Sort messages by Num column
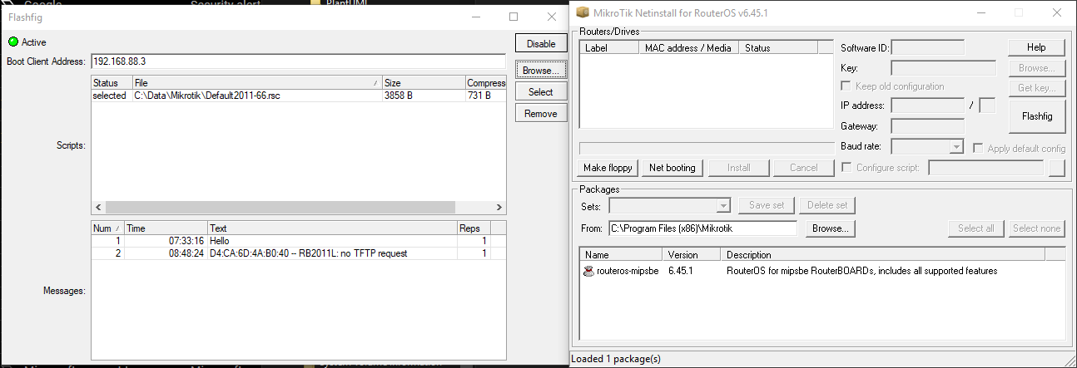This screenshot has height=368, width=1077. [107, 228]
